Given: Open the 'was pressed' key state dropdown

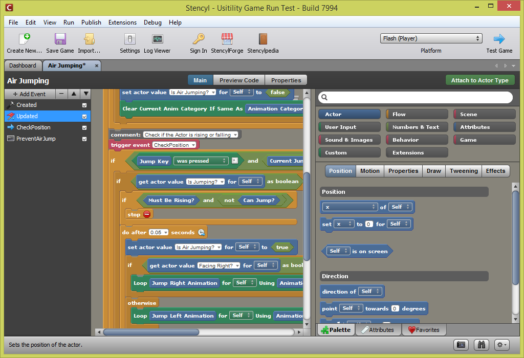Looking at the screenshot, I should (201, 161).
